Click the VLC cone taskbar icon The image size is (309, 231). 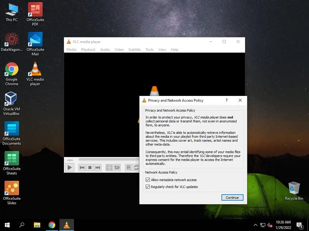tap(67, 225)
